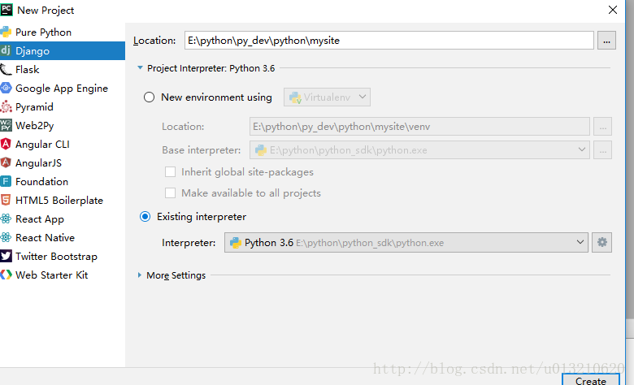Open interpreter settings gear icon

[x=601, y=242]
